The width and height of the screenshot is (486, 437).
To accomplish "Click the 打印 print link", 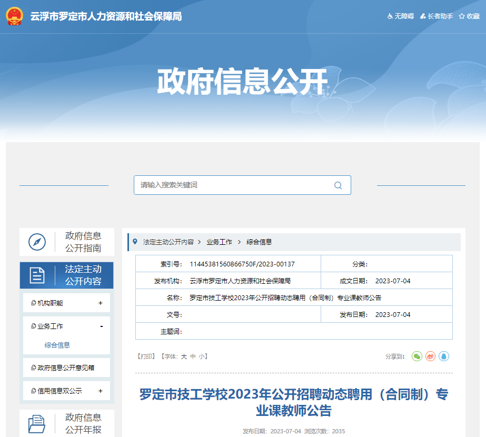I will pos(146,356).
